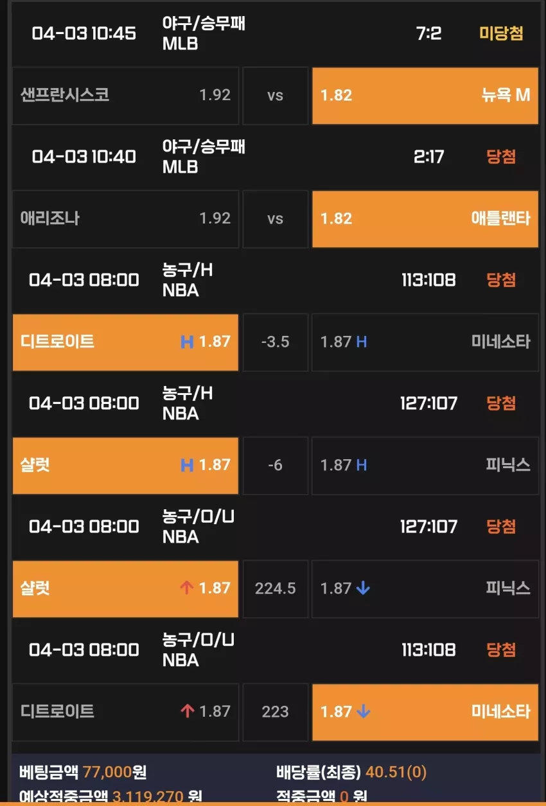Select the 샌프란시스코 1.92 odds cell
Viewport: 546px width, 806px height.
(x=125, y=96)
